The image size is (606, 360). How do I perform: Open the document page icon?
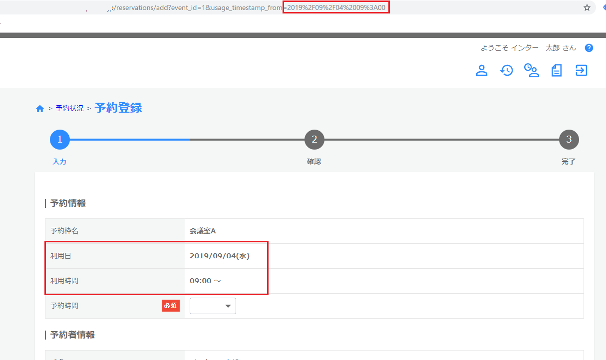(x=557, y=70)
